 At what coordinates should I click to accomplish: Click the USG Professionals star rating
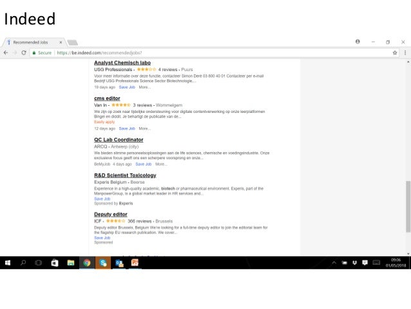[146, 69]
